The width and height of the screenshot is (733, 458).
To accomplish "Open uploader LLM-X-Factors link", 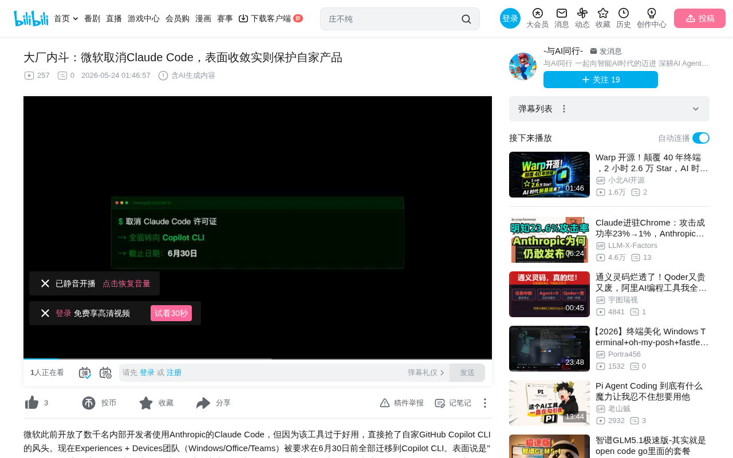I will 633,246.
